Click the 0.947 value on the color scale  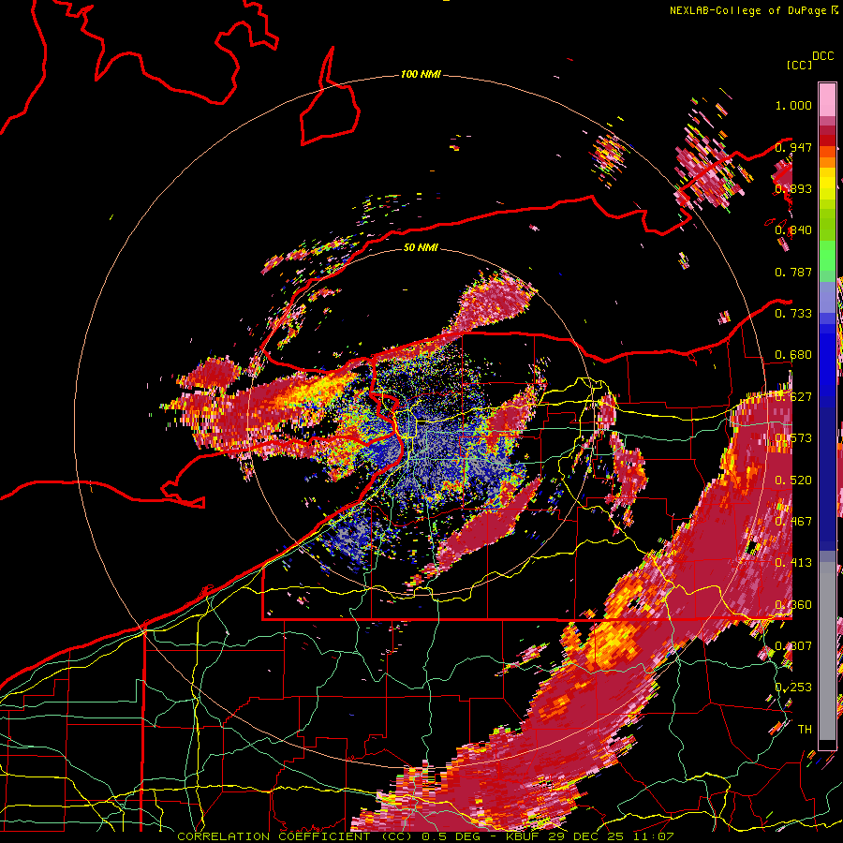793,147
